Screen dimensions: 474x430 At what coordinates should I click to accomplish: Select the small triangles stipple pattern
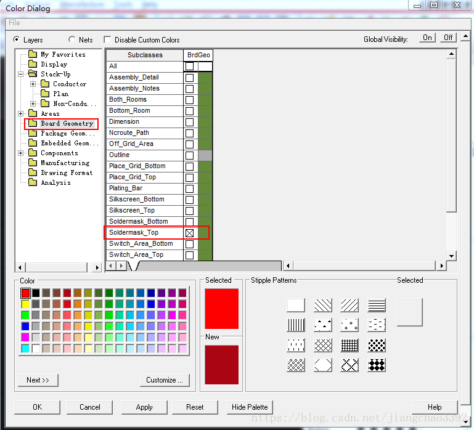(x=323, y=325)
